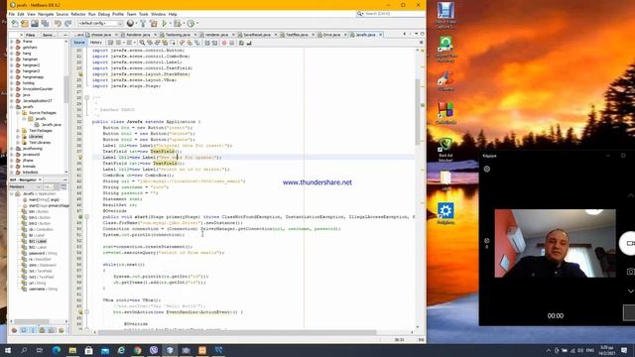
Task: Expand the InvocationCounter project node
Action: coord(12,88)
